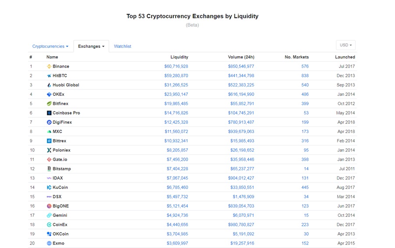Screen dimensions: 395x248
Task: Click the Binance logo icon
Action: coord(49,66)
